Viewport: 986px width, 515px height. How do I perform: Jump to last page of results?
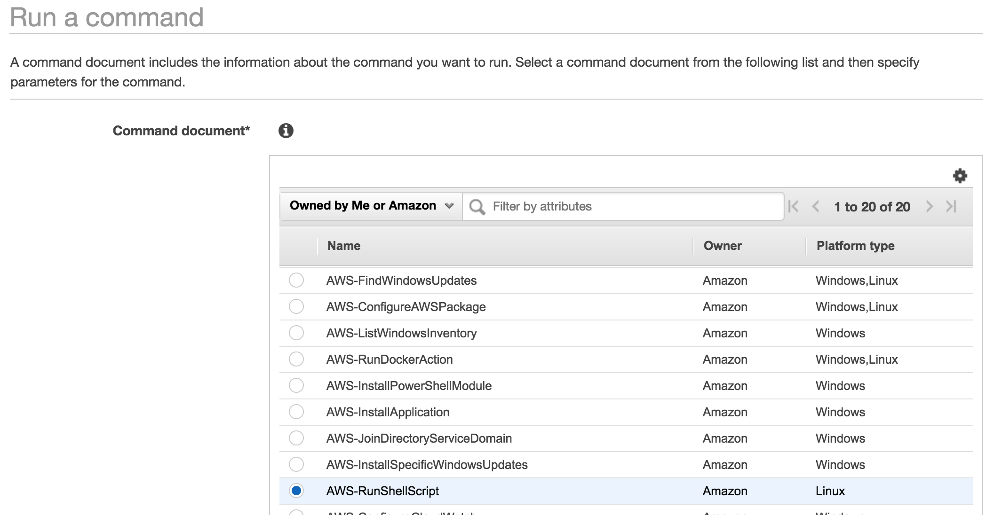click(951, 206)
